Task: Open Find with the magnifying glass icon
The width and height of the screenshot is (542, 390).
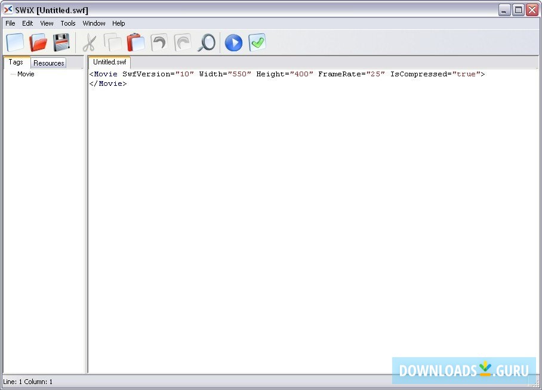Action: [207, 42]
